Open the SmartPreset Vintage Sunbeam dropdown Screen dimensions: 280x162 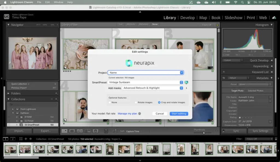[x=181, y=82]
